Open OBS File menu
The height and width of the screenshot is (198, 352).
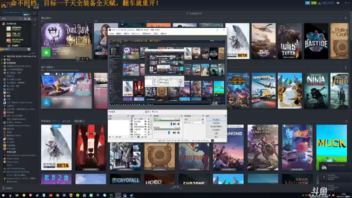[111, 34]
